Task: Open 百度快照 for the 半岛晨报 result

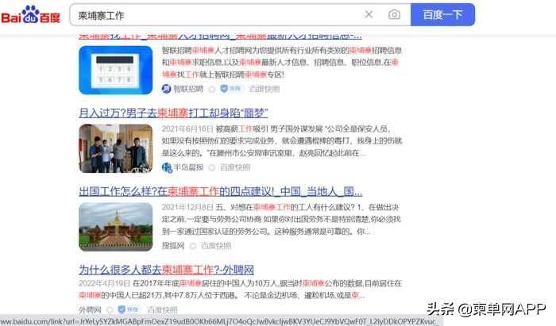Action: click(x=235, y=167)
